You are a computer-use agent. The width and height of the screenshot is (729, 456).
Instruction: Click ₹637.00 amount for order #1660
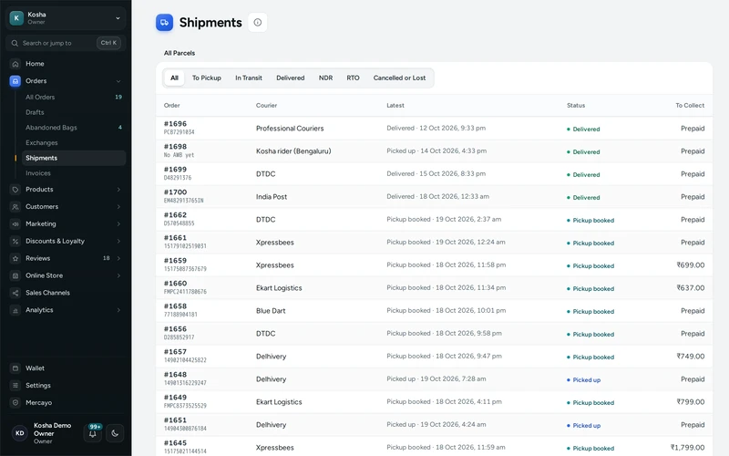[x=691, y=288]
